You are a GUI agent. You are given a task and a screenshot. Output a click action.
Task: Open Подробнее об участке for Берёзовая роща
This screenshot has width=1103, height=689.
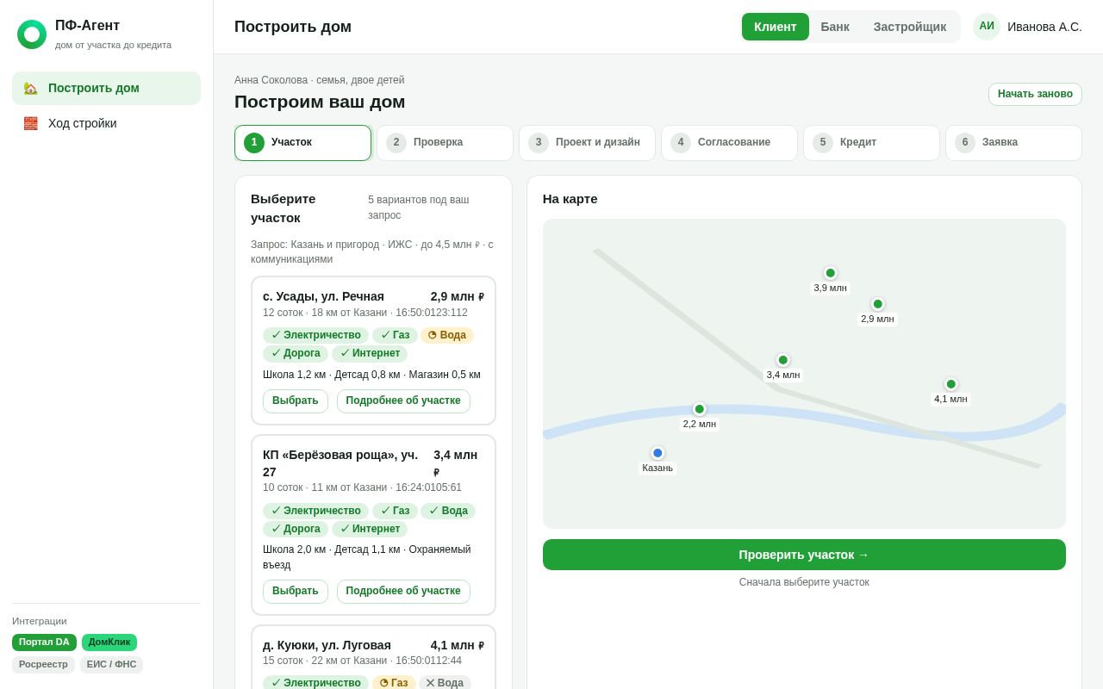pos(403,592)
